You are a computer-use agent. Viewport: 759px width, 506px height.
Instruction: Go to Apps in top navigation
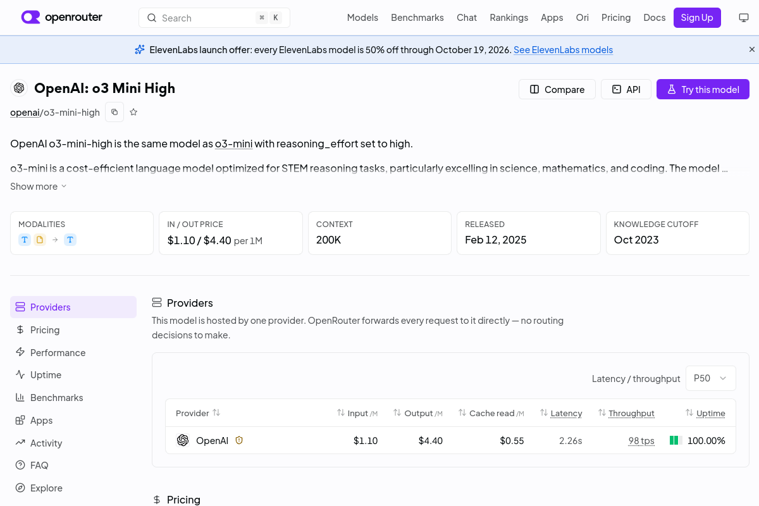click(x=552, y=18)
